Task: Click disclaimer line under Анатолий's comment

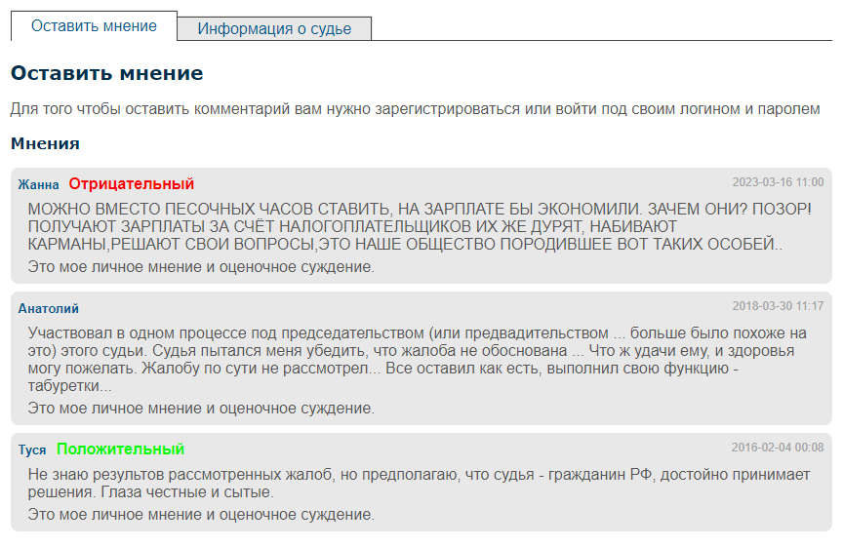Action: coord(201,408)
